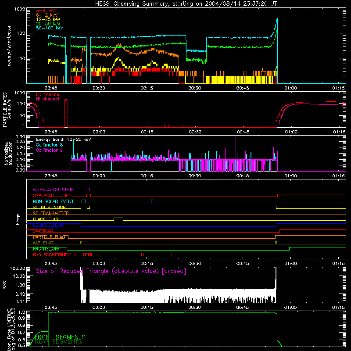
Task: Click the PARTICLE_FLAG label
Action: coord(49,237)
